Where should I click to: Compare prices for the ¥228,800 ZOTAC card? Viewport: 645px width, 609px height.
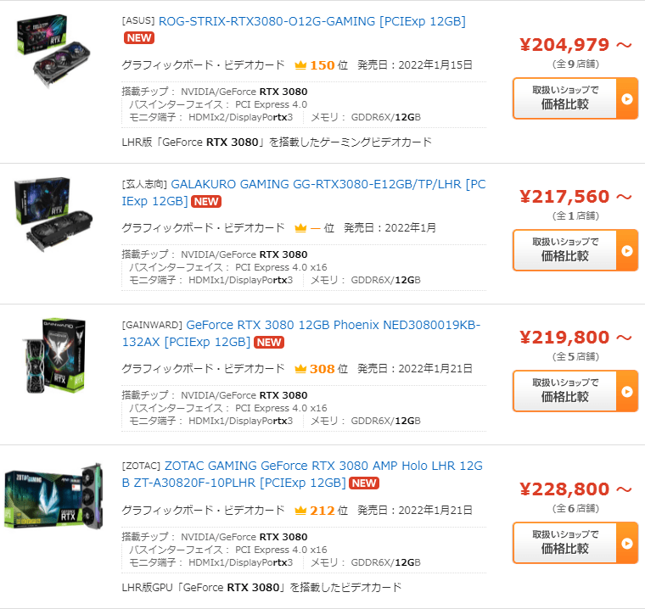click(x=564, y=543)
